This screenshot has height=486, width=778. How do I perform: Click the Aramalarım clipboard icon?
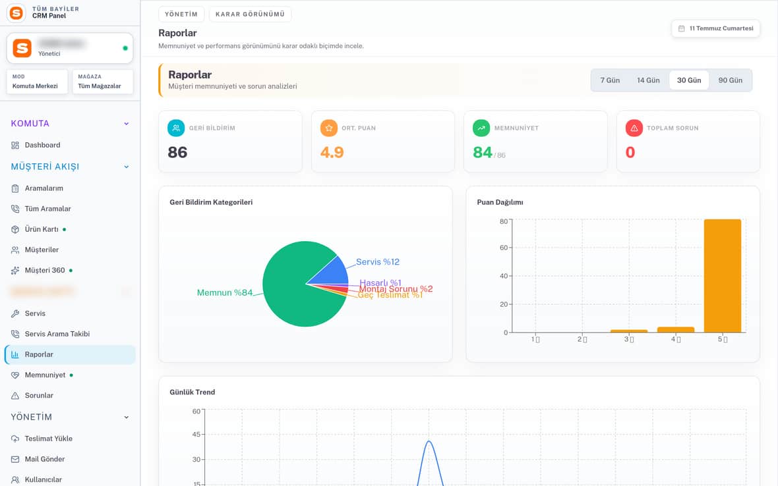15,188
